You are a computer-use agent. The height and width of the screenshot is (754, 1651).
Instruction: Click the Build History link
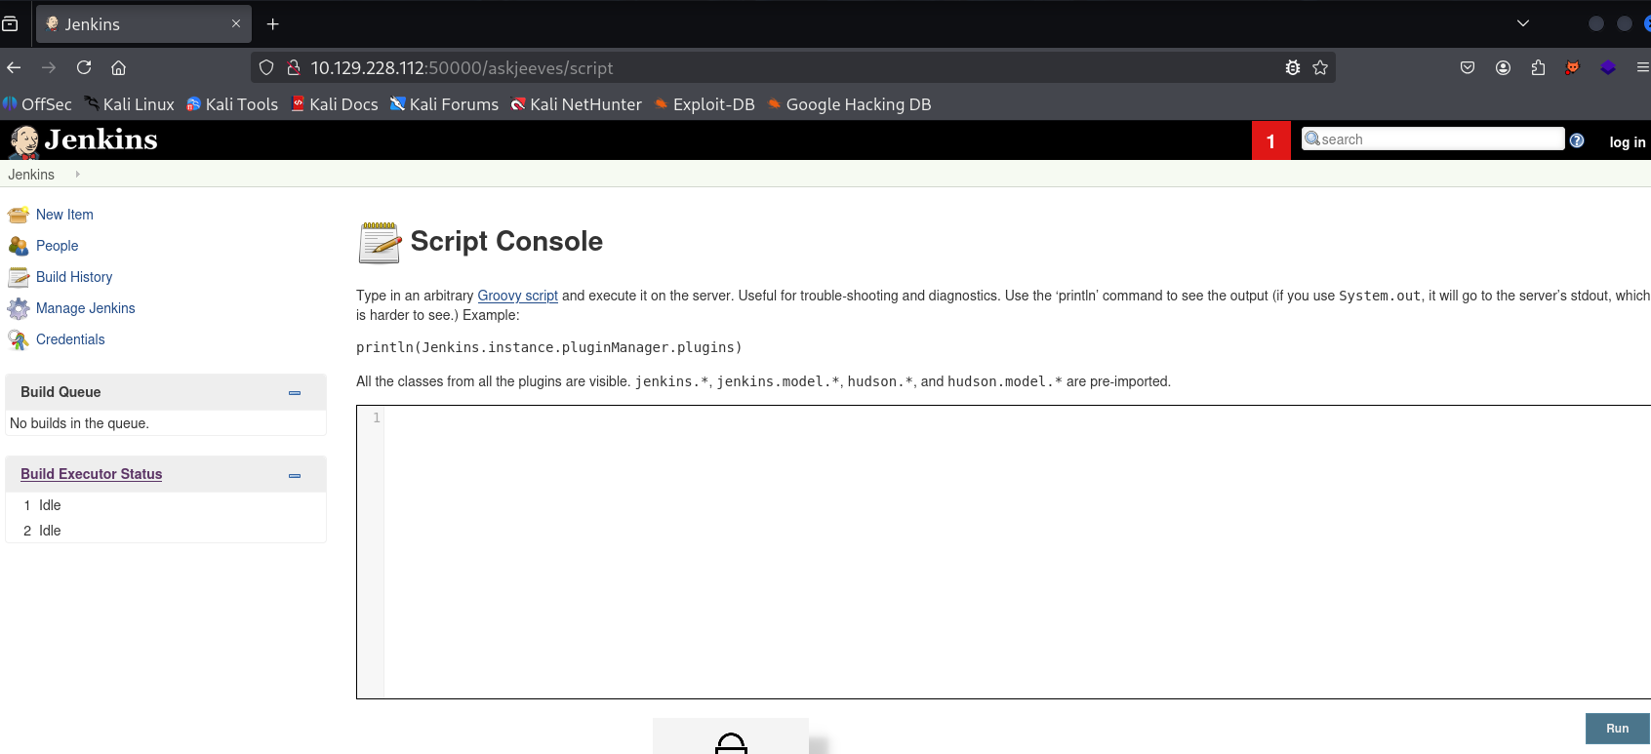click(x=74, y=277)
